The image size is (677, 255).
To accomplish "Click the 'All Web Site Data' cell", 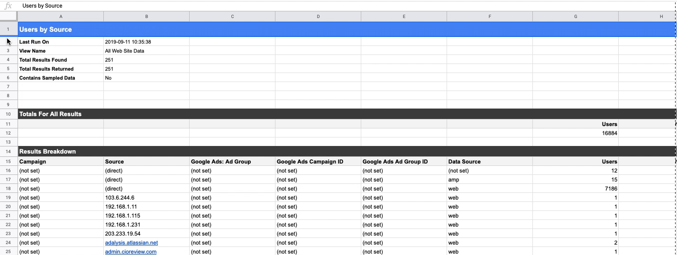I will [x=146, y=51].
